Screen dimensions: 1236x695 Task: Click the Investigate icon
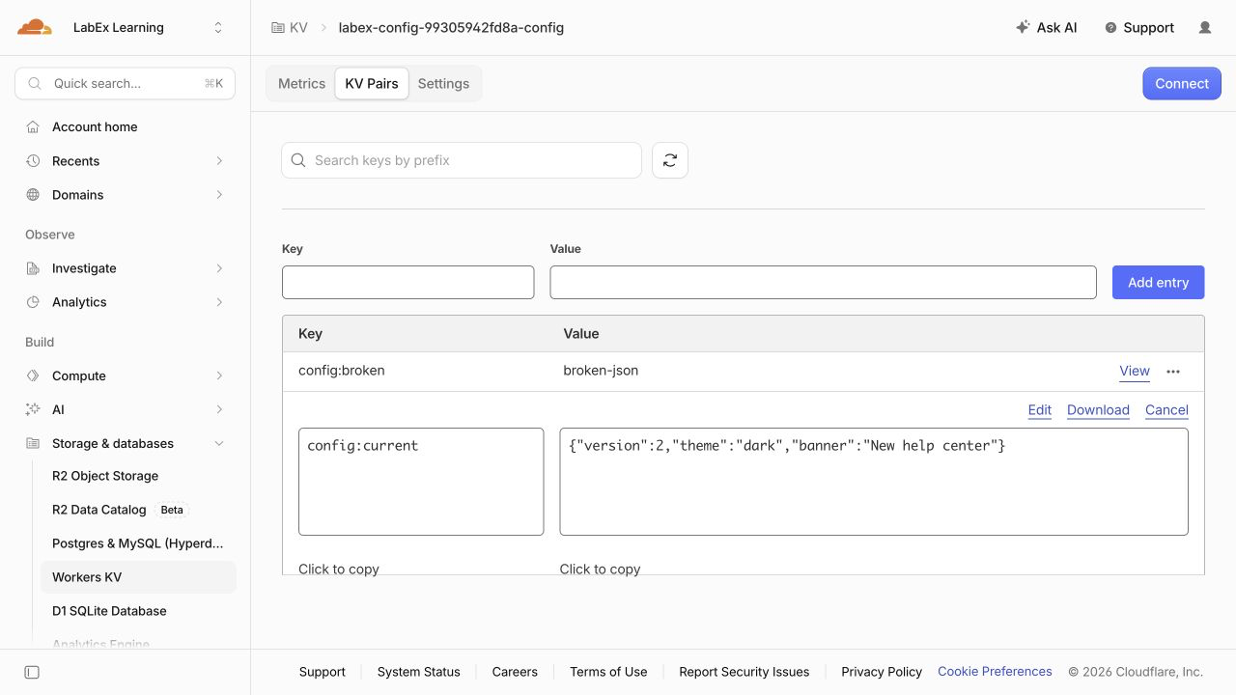[x=33, y=268]
